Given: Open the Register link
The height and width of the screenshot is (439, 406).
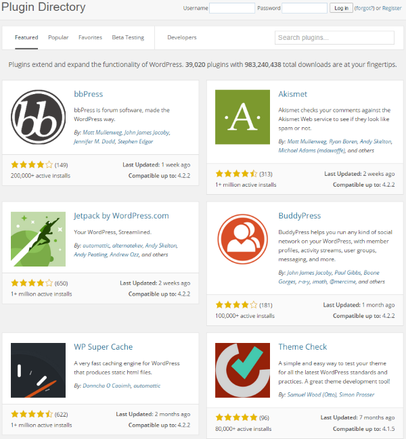Looking at the screenshot, I should click(392, 8).
